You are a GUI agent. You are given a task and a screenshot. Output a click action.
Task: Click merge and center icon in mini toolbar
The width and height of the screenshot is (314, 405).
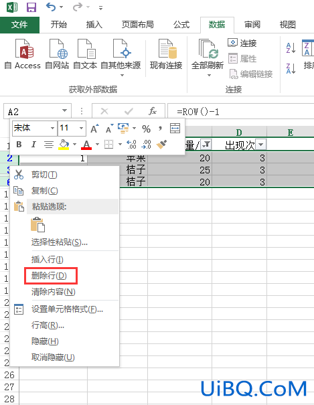(175, 129)
